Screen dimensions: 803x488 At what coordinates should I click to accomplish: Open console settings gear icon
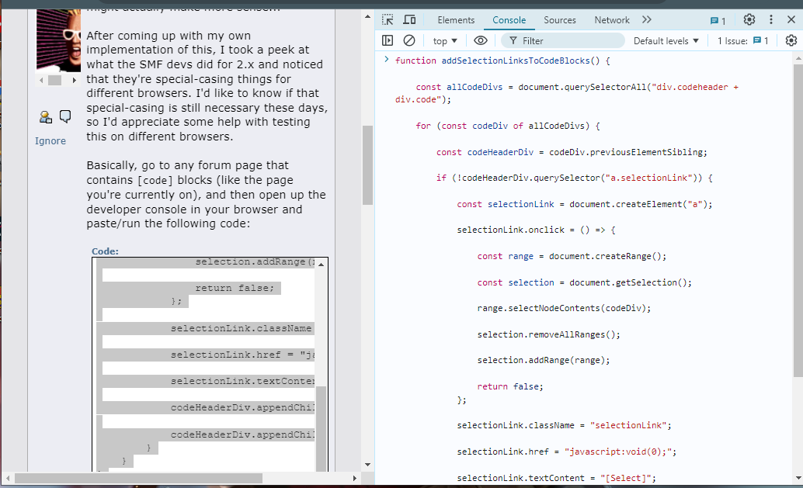[x=791, y=40]
